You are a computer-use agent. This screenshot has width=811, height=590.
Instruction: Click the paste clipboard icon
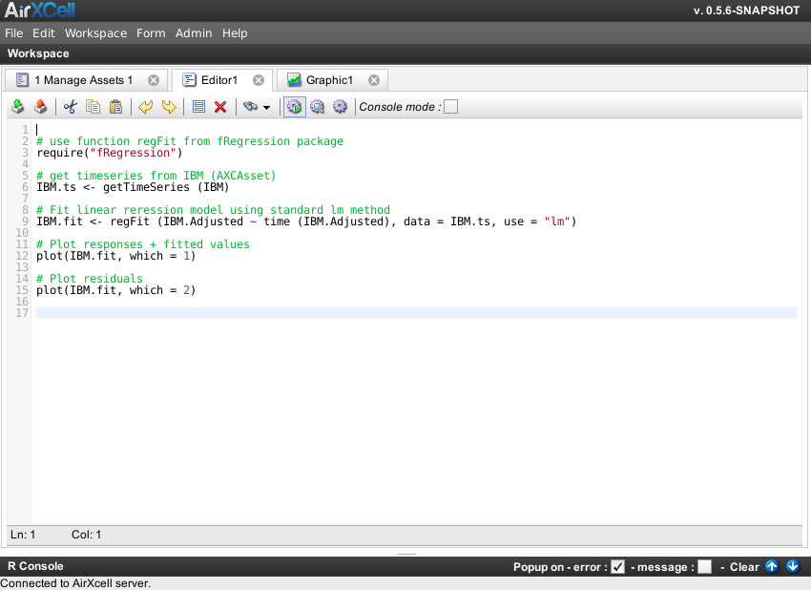pos(115,107)
